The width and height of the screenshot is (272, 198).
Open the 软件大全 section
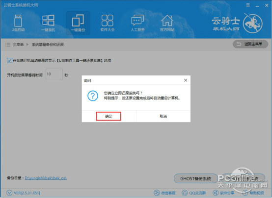pos(108,23)
